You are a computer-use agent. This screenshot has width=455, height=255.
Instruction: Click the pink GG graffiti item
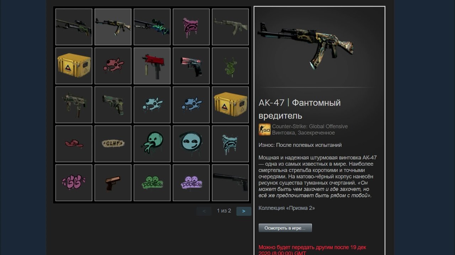tap(74, 183)
